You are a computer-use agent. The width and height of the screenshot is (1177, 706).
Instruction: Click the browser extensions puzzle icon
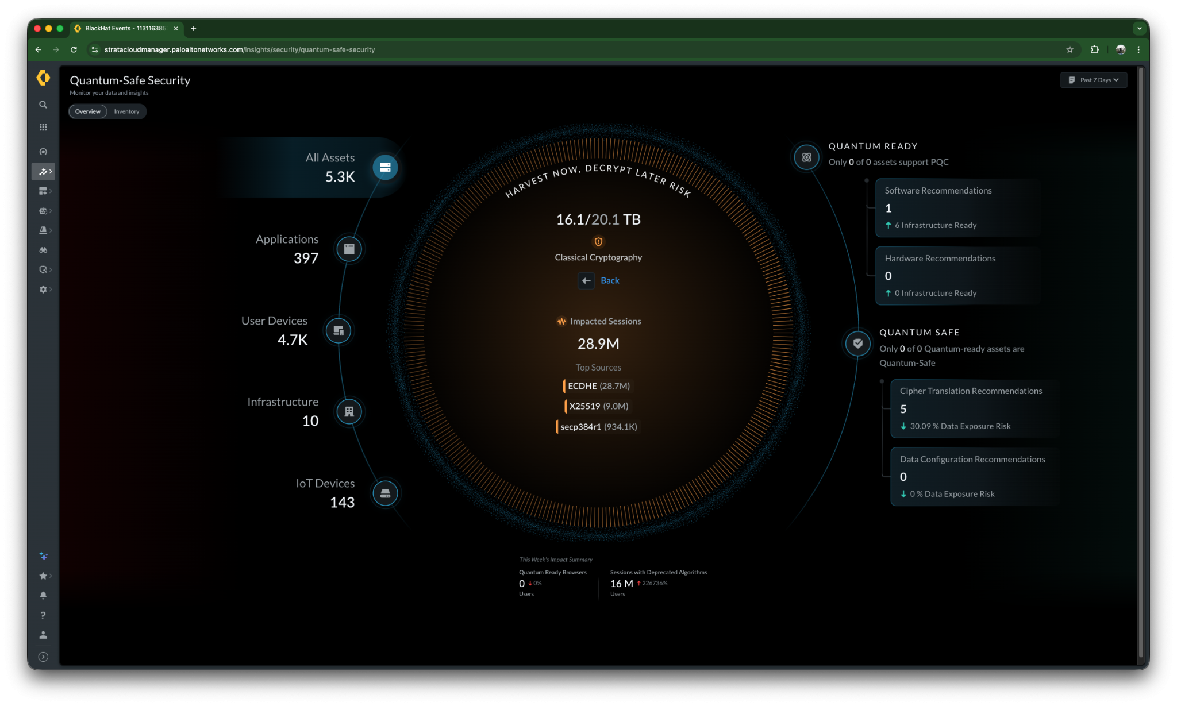1094,49
